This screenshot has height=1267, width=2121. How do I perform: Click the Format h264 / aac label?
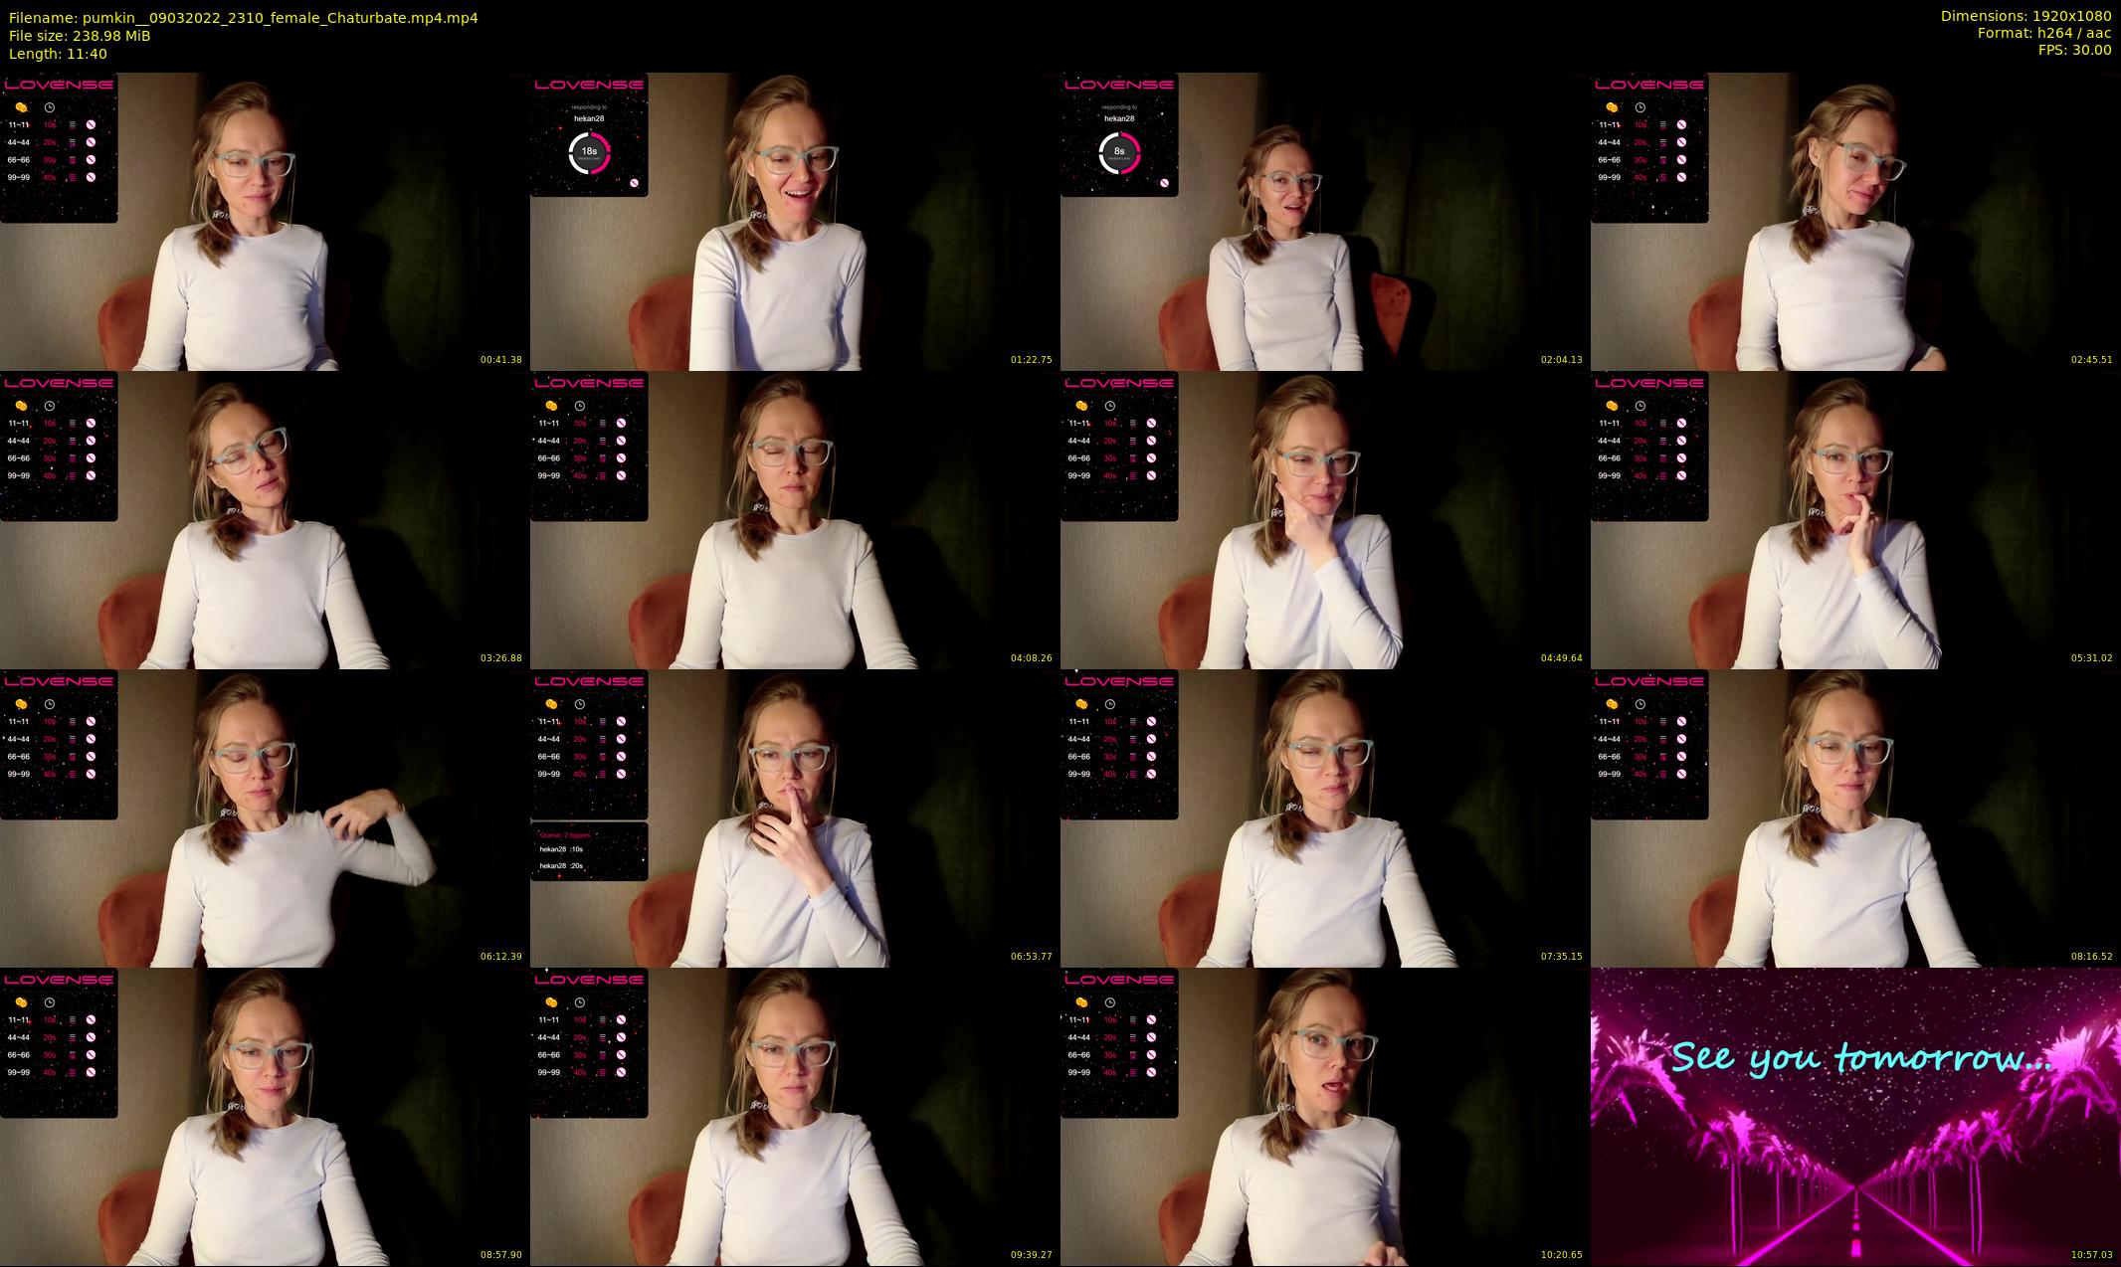2043,33
